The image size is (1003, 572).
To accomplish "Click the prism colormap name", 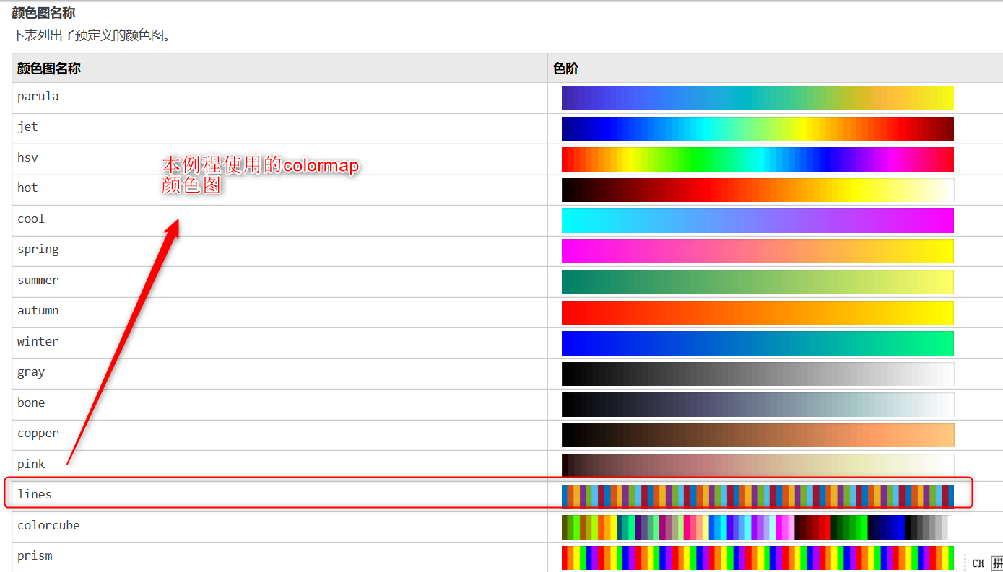I will 35,556.
